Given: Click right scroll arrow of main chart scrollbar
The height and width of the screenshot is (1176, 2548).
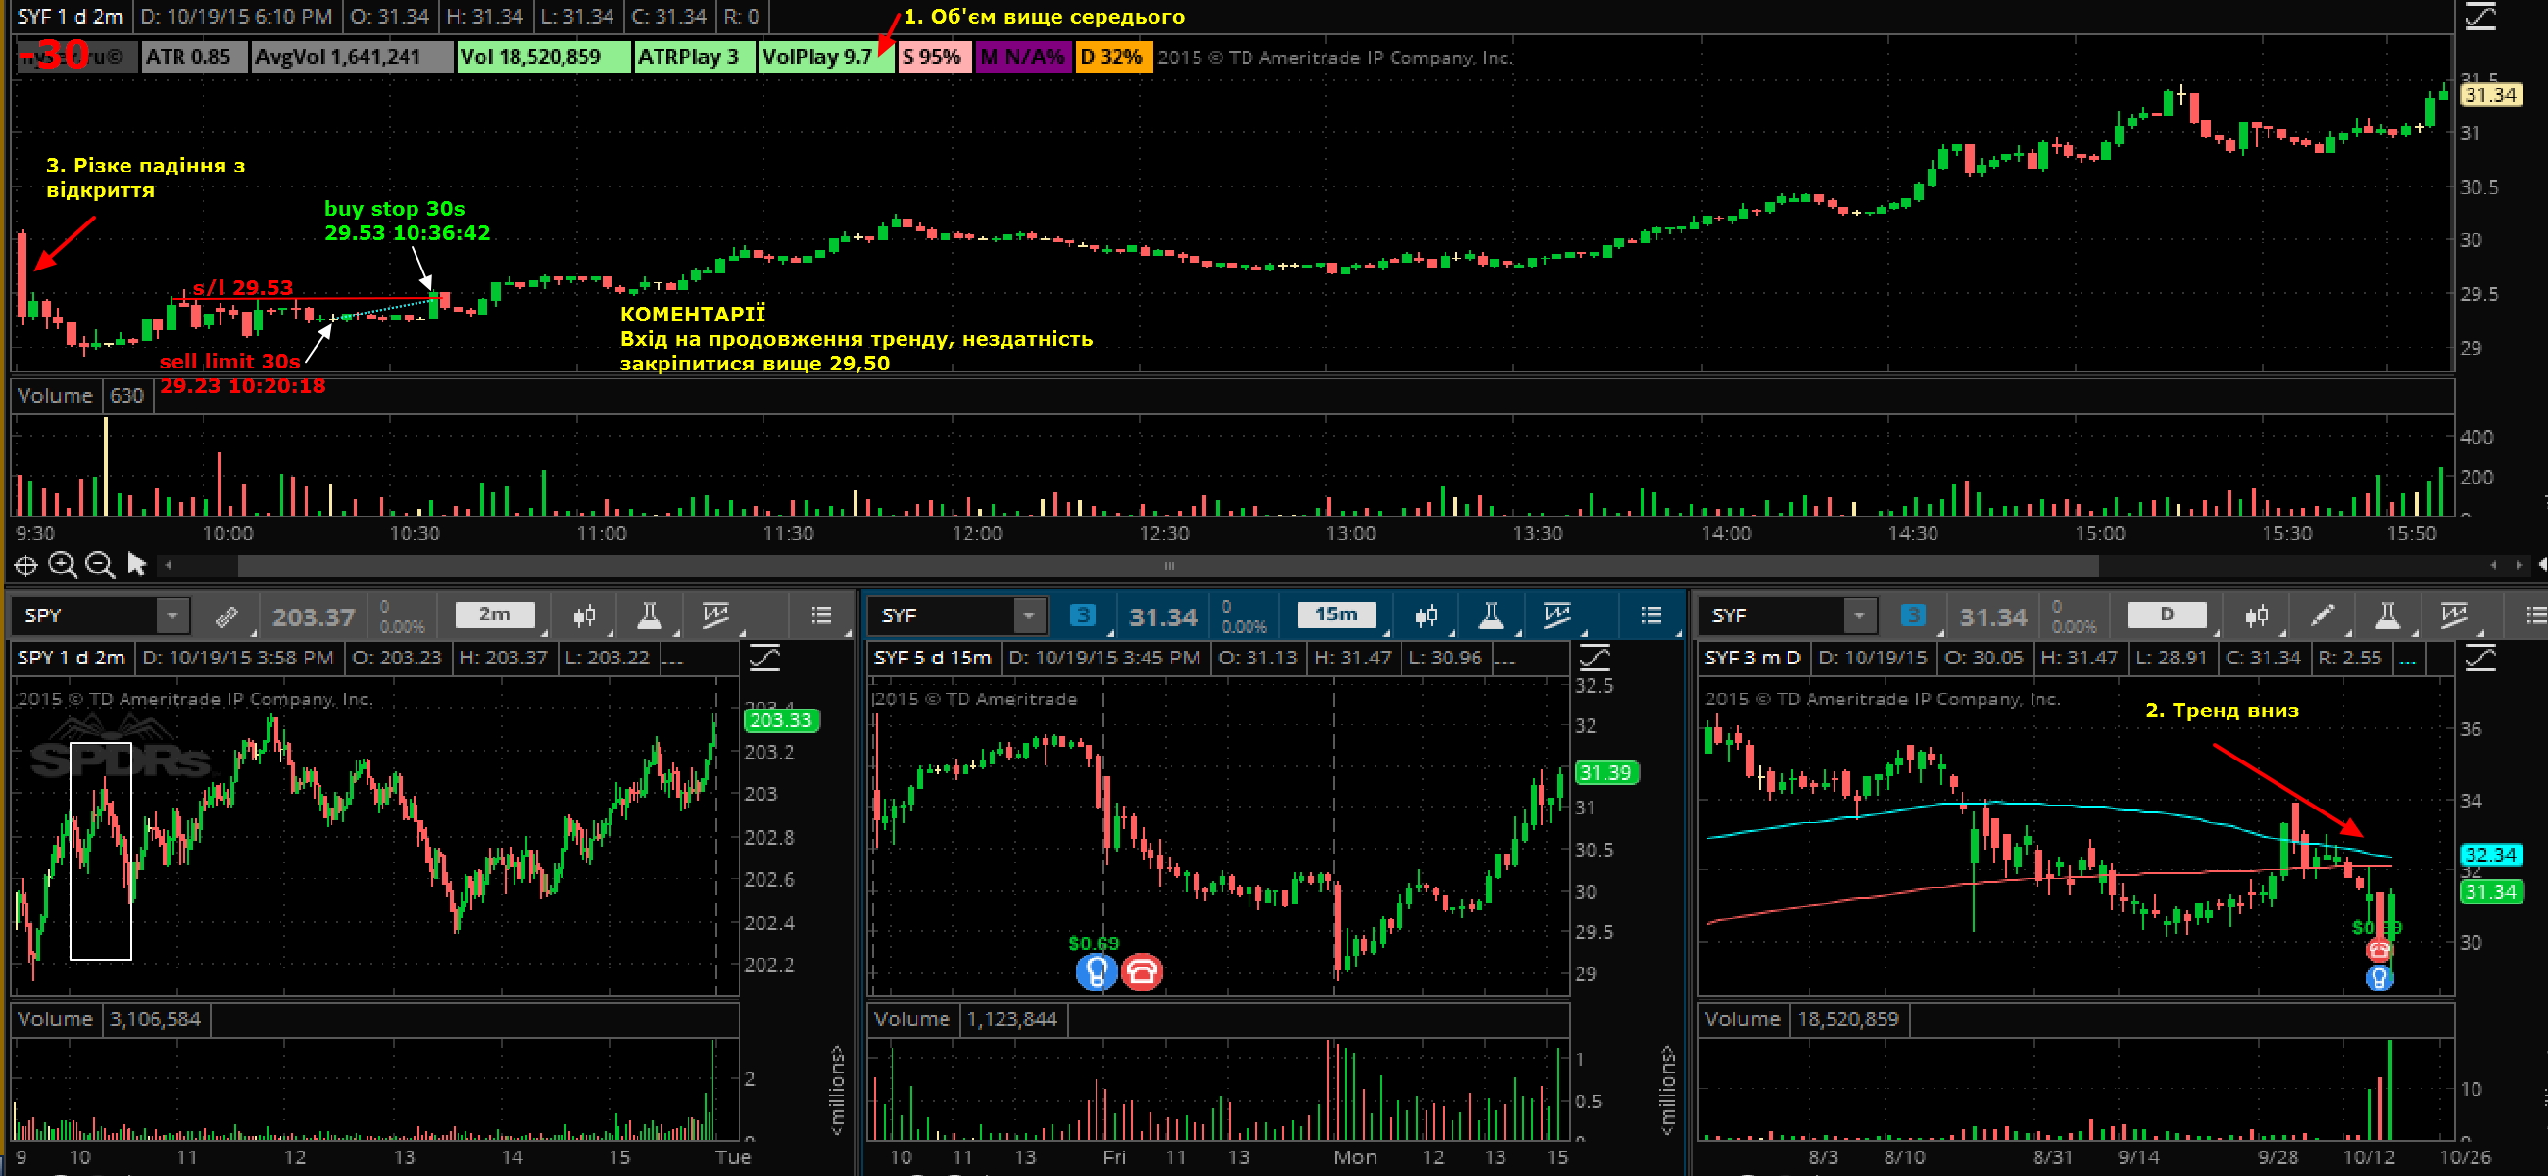Looking at the screenshot, I should [x=2520, y=565].
